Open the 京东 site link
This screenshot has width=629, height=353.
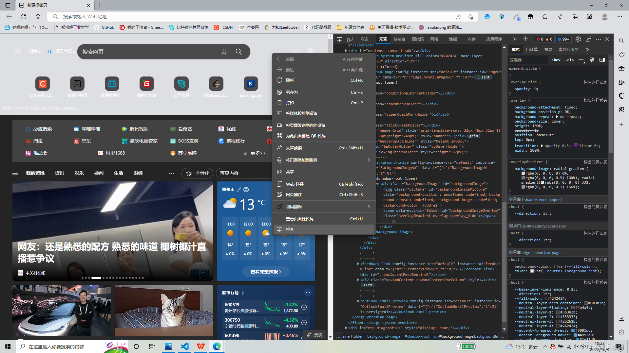[x=82, y=141]
